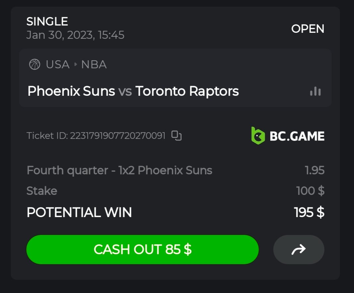Click the breadcrumb arrow between USA and NBA

pos(76,64)
